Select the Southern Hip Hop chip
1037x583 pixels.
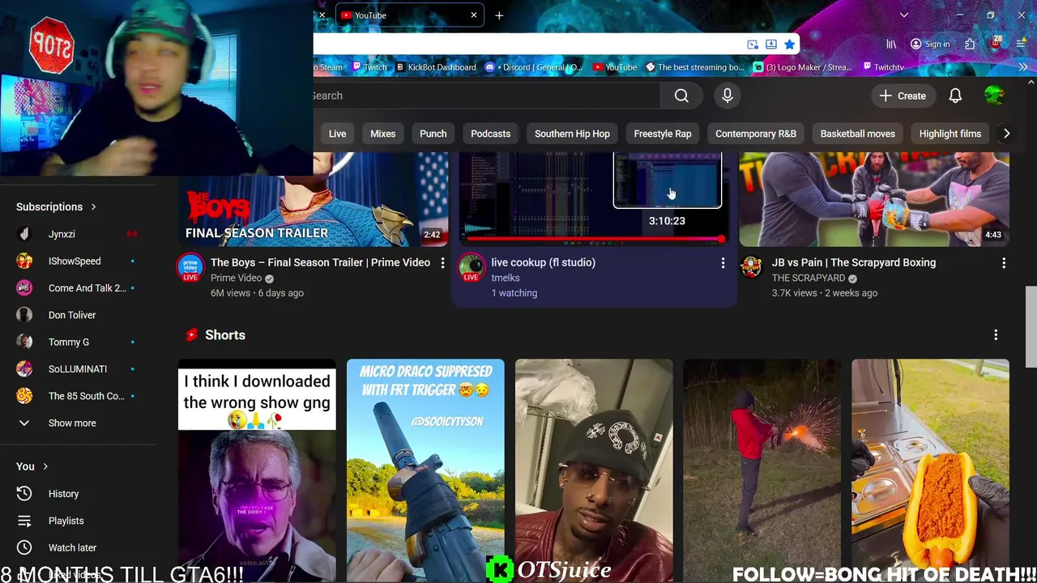(x=572, y=134)
